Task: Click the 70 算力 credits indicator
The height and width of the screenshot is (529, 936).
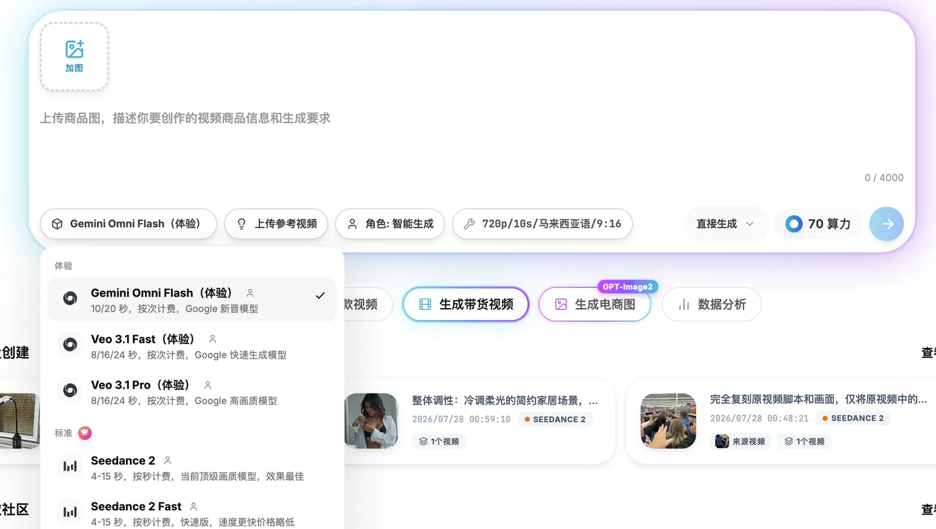Action: pos(818,224)
